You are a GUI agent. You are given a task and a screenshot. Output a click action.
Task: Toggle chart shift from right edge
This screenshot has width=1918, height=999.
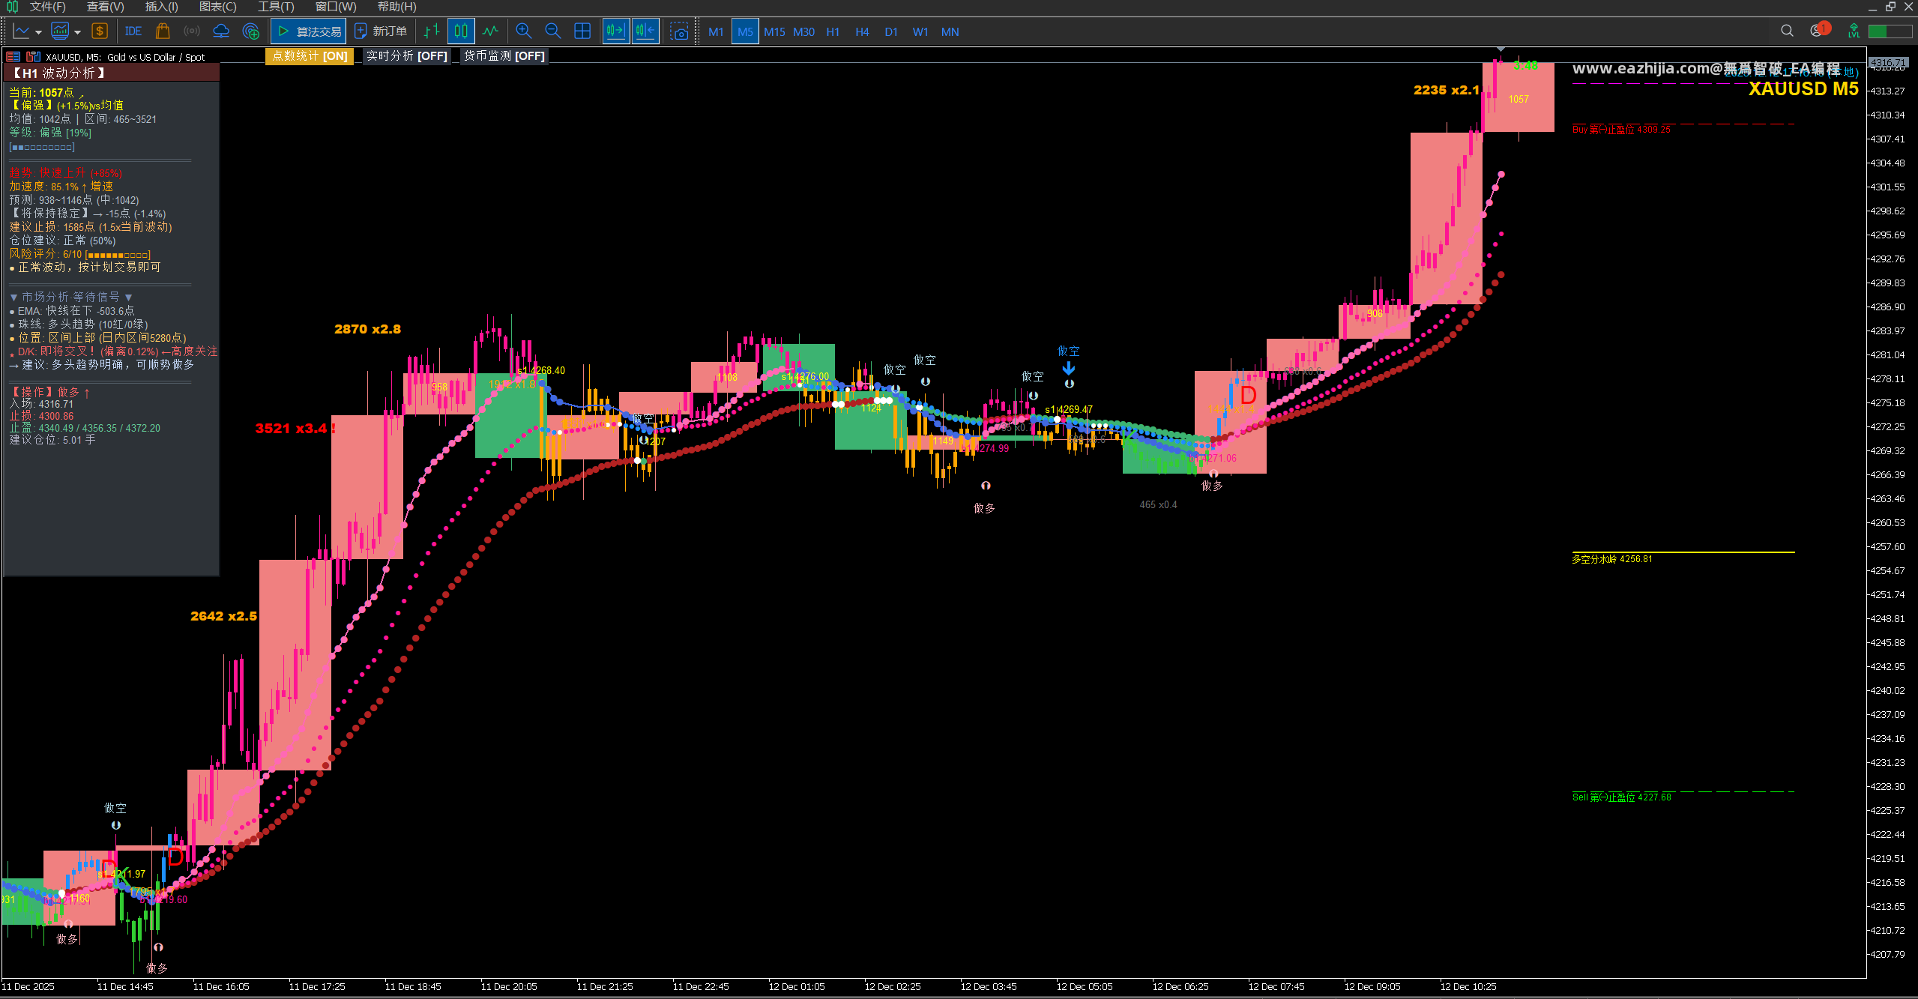coord(645,31)
